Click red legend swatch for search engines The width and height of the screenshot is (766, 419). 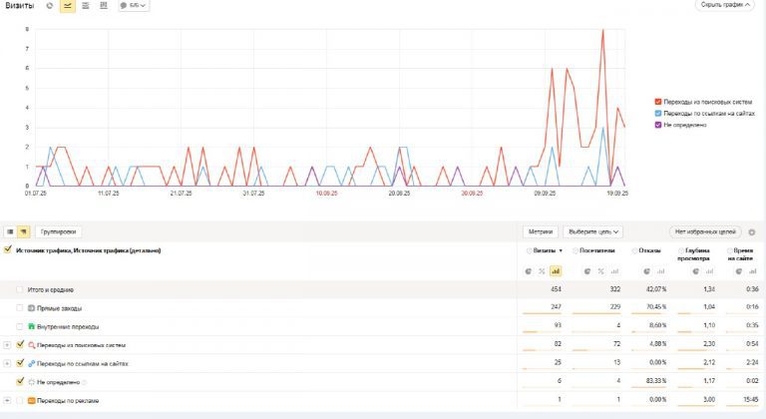(x=658, y=102)
